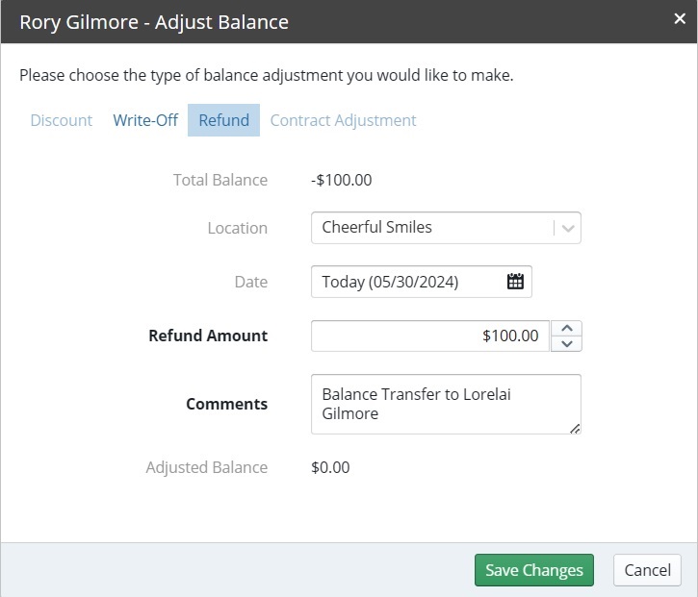698x597 pixels.
Task: Decrease refund amount with down arrow
Action: pyautogui.click(x=566, y=343)
